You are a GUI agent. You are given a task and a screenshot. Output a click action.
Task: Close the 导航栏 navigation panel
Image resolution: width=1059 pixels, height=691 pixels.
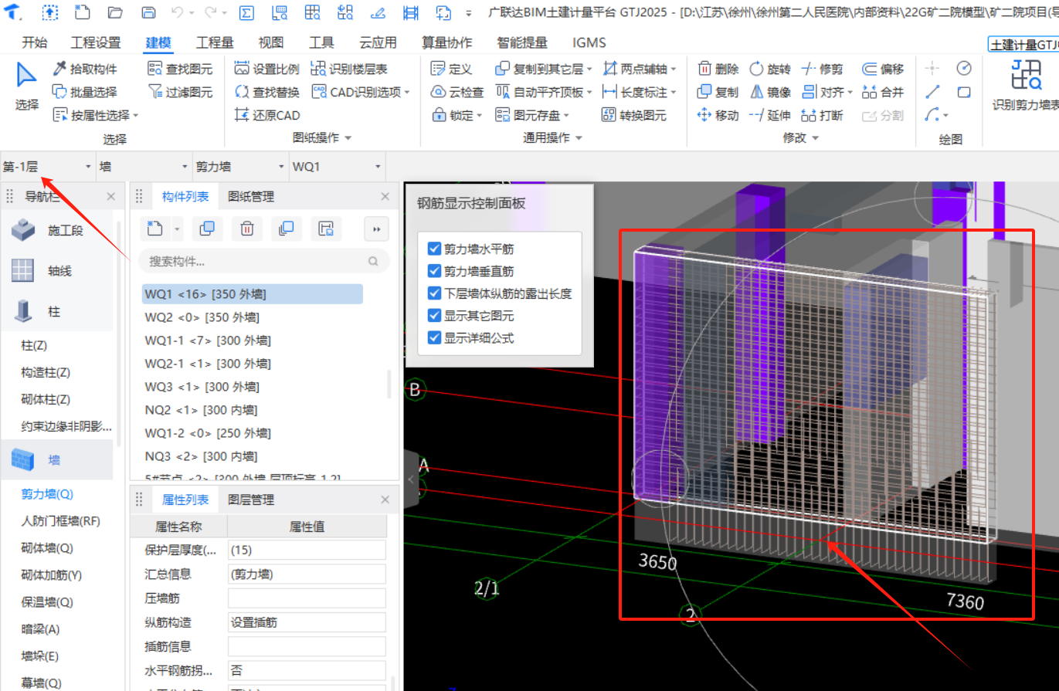click(110, 197)
